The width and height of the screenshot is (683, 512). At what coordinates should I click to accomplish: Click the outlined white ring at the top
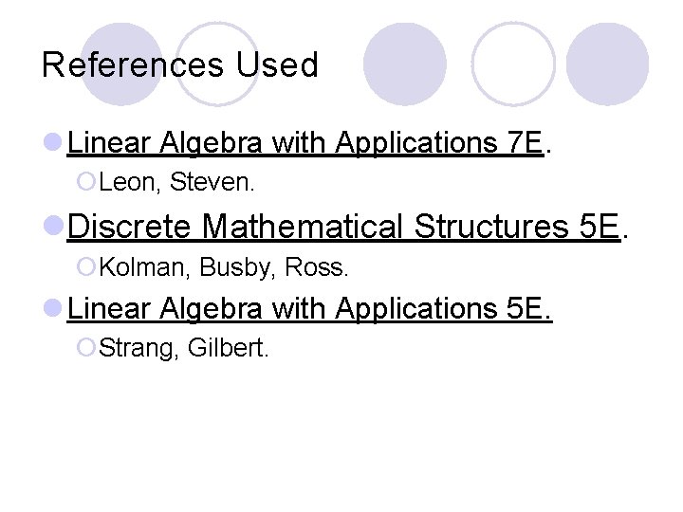click(x=513, y=64)
